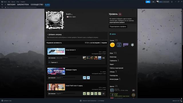Open the Магазин (Store) tab

click(x=11, y=5)
